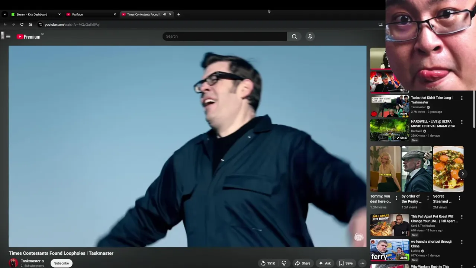Open the tab search dropdown arrow

click(x=4, y=15)
